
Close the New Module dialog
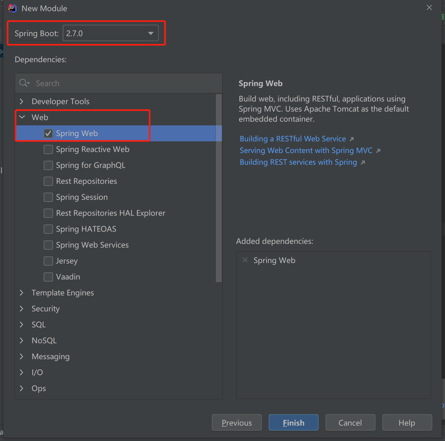point(429,8)
